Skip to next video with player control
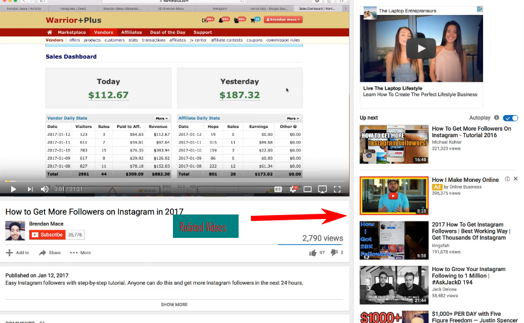The height and width of the screenshot is (323, 524). coord(30,189)
